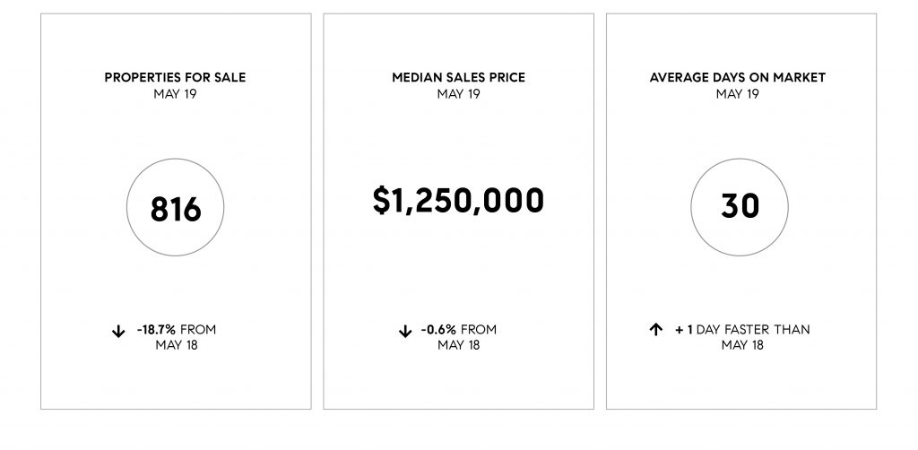The height and width of the screenshot is (450, 918).
Task: Click May 19 under Average Days On Market
Action: coord(738,93)
